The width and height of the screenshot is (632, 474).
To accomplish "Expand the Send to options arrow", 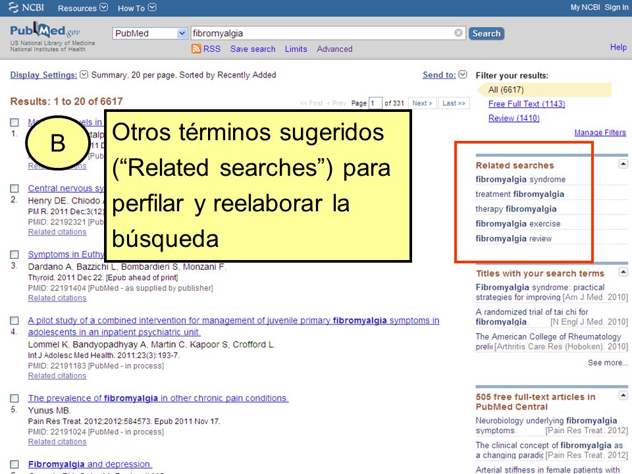I will point(463,74).
